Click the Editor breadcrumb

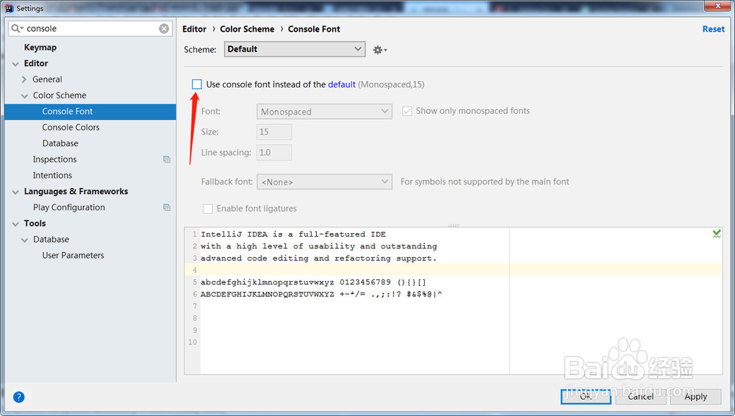pos(194,29)
